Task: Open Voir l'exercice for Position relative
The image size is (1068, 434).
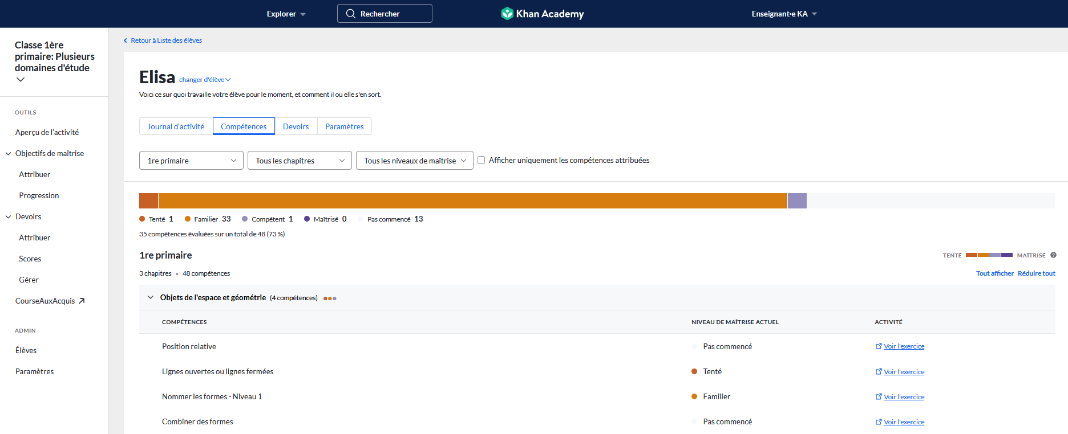Action: coord(904,346)
